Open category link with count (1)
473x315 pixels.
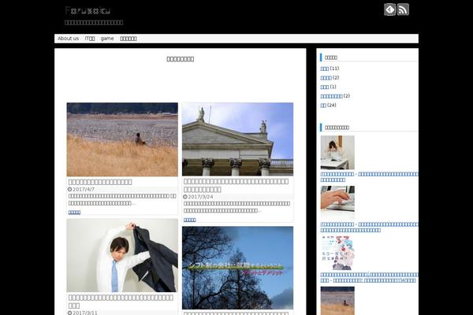[325, 87]
